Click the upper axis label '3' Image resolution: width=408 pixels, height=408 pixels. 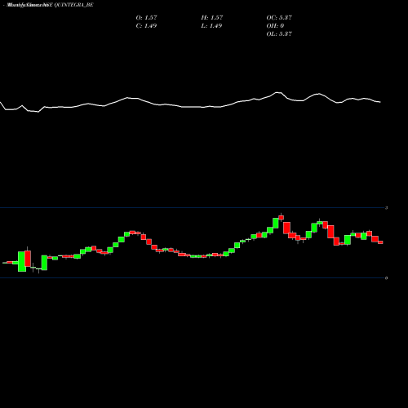pos(386,208)
